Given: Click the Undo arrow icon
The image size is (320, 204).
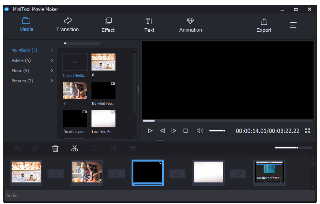Looking at the screenshot, I should pyautogui.click(x=17, y=148).
